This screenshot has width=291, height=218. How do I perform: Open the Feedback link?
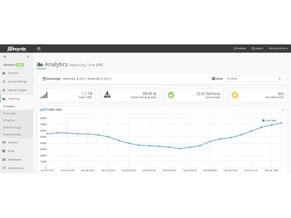[x=240, y=48]
